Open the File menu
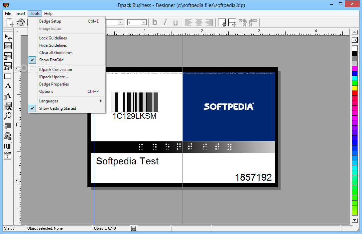This screenshot has width=362, height=234. point(8,13)
